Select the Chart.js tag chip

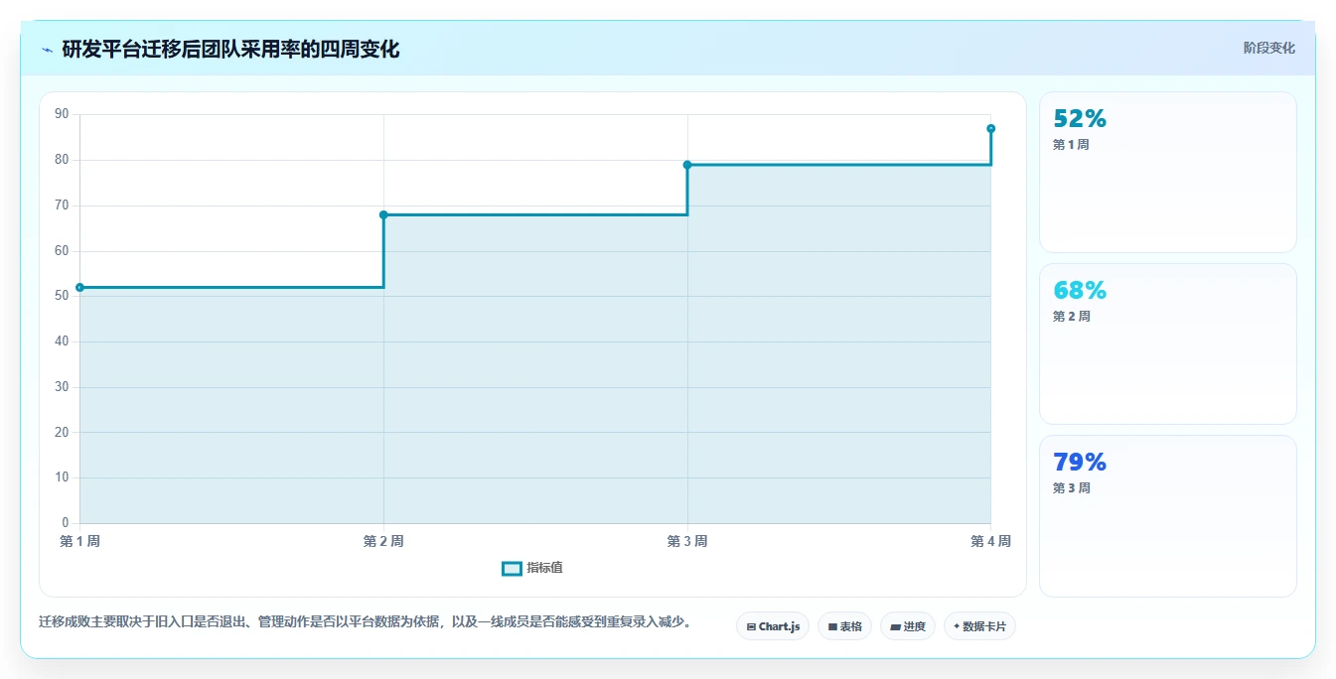click(773, 626)
